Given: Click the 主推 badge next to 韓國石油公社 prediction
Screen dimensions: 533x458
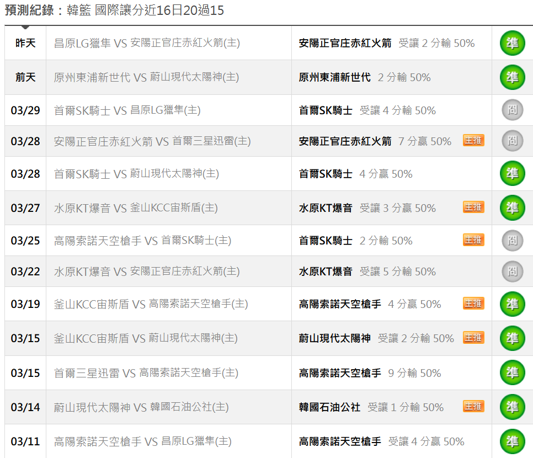Looking at the screenshot, I should 473,406.
